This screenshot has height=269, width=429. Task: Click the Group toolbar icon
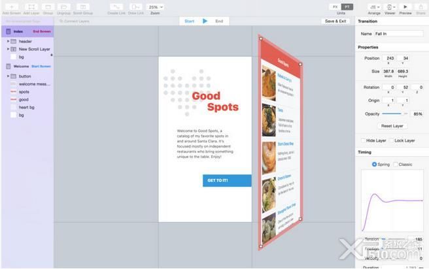[x=48, y=7]
